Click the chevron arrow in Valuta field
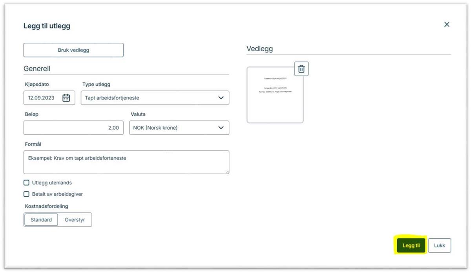 coord(221,128)
